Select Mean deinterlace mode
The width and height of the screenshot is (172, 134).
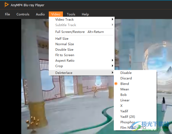click(x=135, y=89)
